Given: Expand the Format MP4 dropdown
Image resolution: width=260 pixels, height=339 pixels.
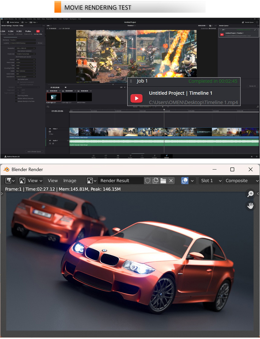Looking at the screenshot, I should (x=26, y=59).
